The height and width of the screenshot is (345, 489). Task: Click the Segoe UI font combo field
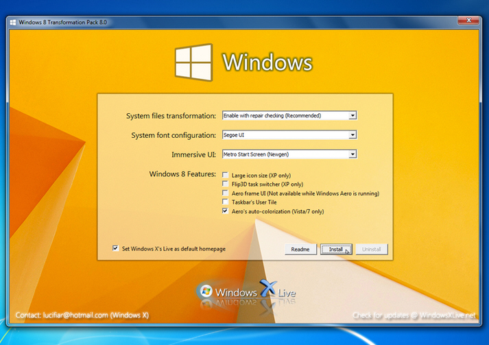tap(289, 135)
